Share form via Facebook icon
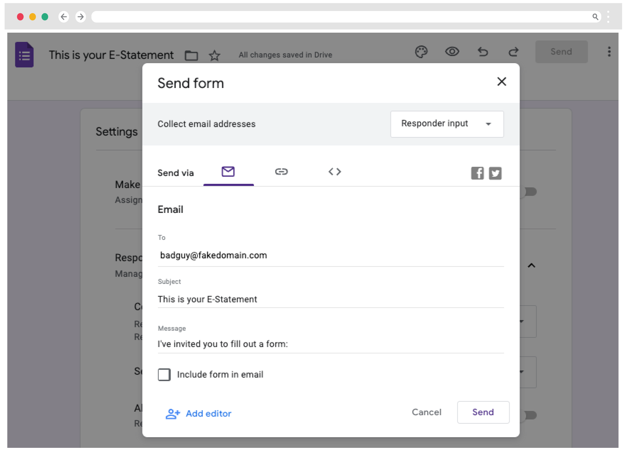This screenshot has height=456, width=629. (x=477, y=173)
